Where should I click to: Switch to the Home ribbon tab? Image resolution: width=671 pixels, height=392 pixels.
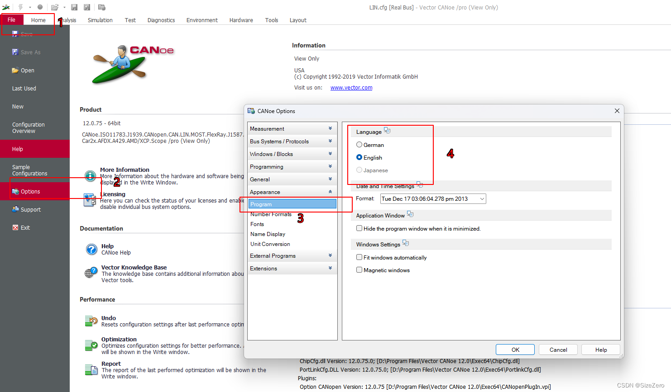[38, 20]
